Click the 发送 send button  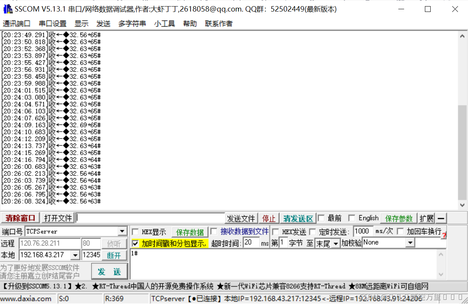[109, 272]
